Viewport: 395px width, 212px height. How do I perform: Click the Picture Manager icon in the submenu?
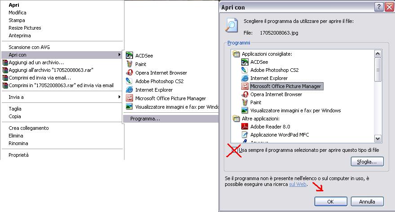tap(129, 98)
